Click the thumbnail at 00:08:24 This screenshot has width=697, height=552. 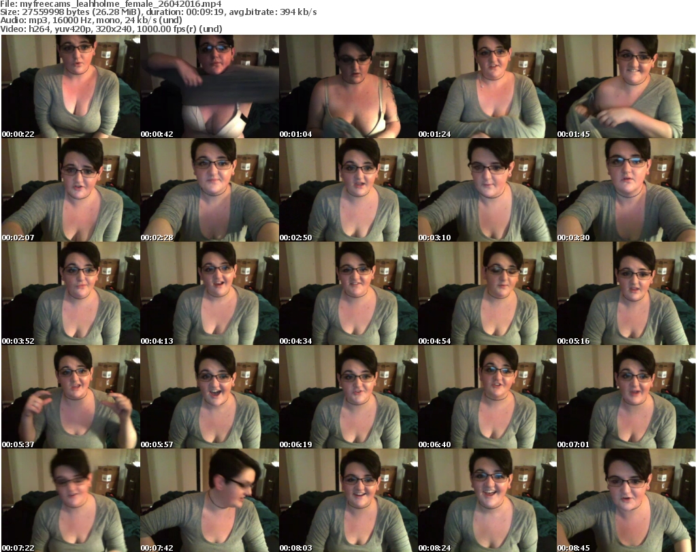pyautogui.click(x=487, y=500)
